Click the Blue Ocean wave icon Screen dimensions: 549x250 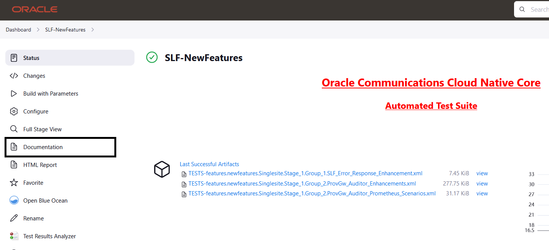click(x=14, y=200)
